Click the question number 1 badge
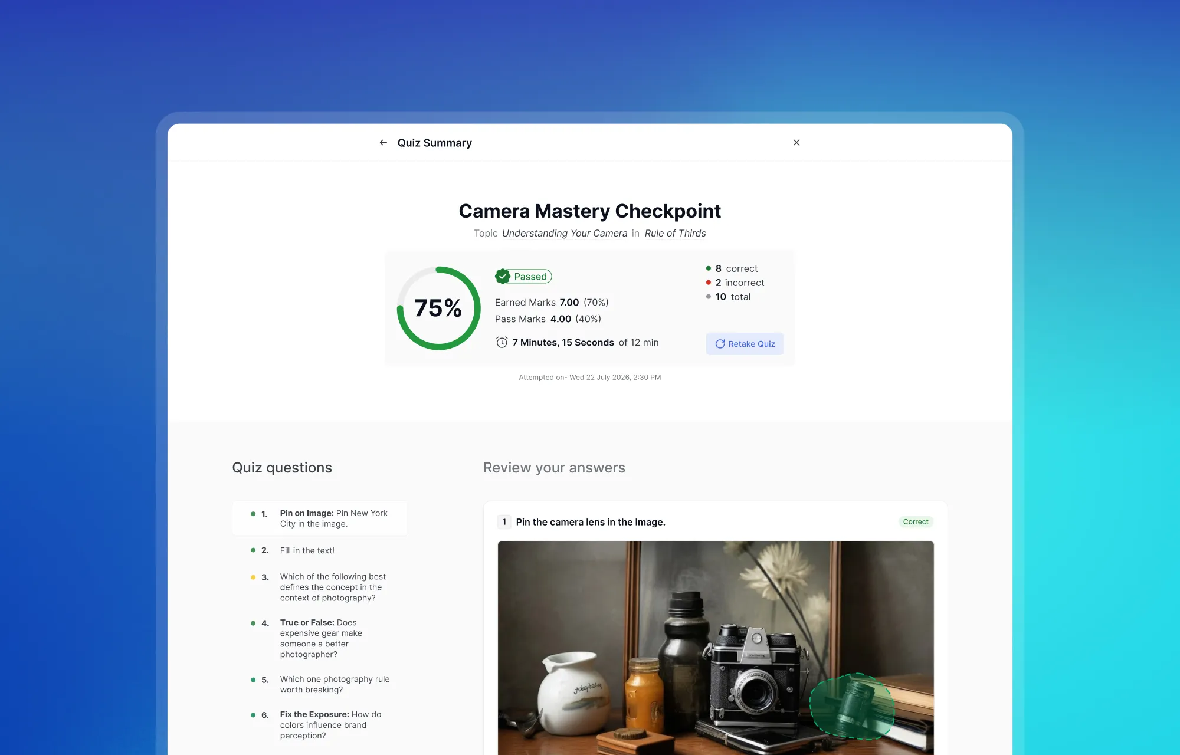The image size is (1180, 755). click(504, 522)
